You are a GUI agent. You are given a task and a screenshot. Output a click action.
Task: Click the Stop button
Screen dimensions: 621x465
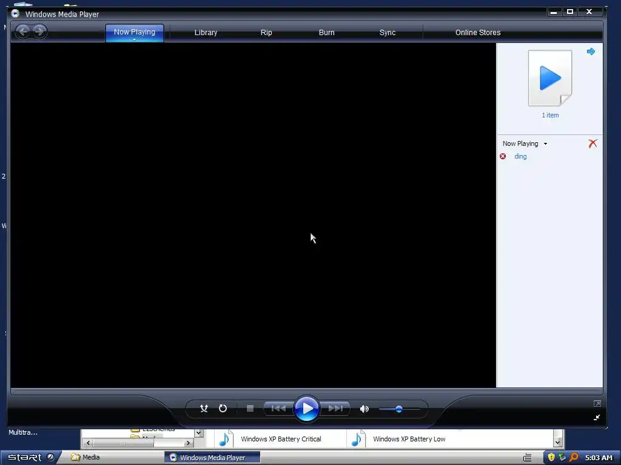250,409
